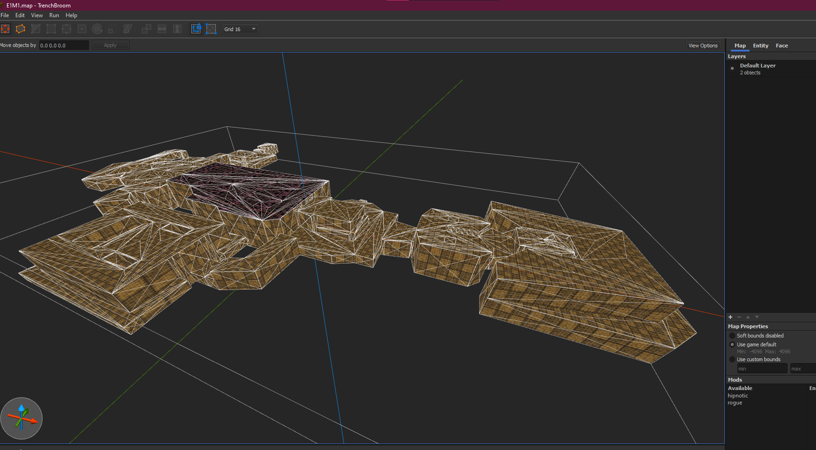Move layer up with up arrow
This screenshot has width=816, height=450.
coord(748,317)
